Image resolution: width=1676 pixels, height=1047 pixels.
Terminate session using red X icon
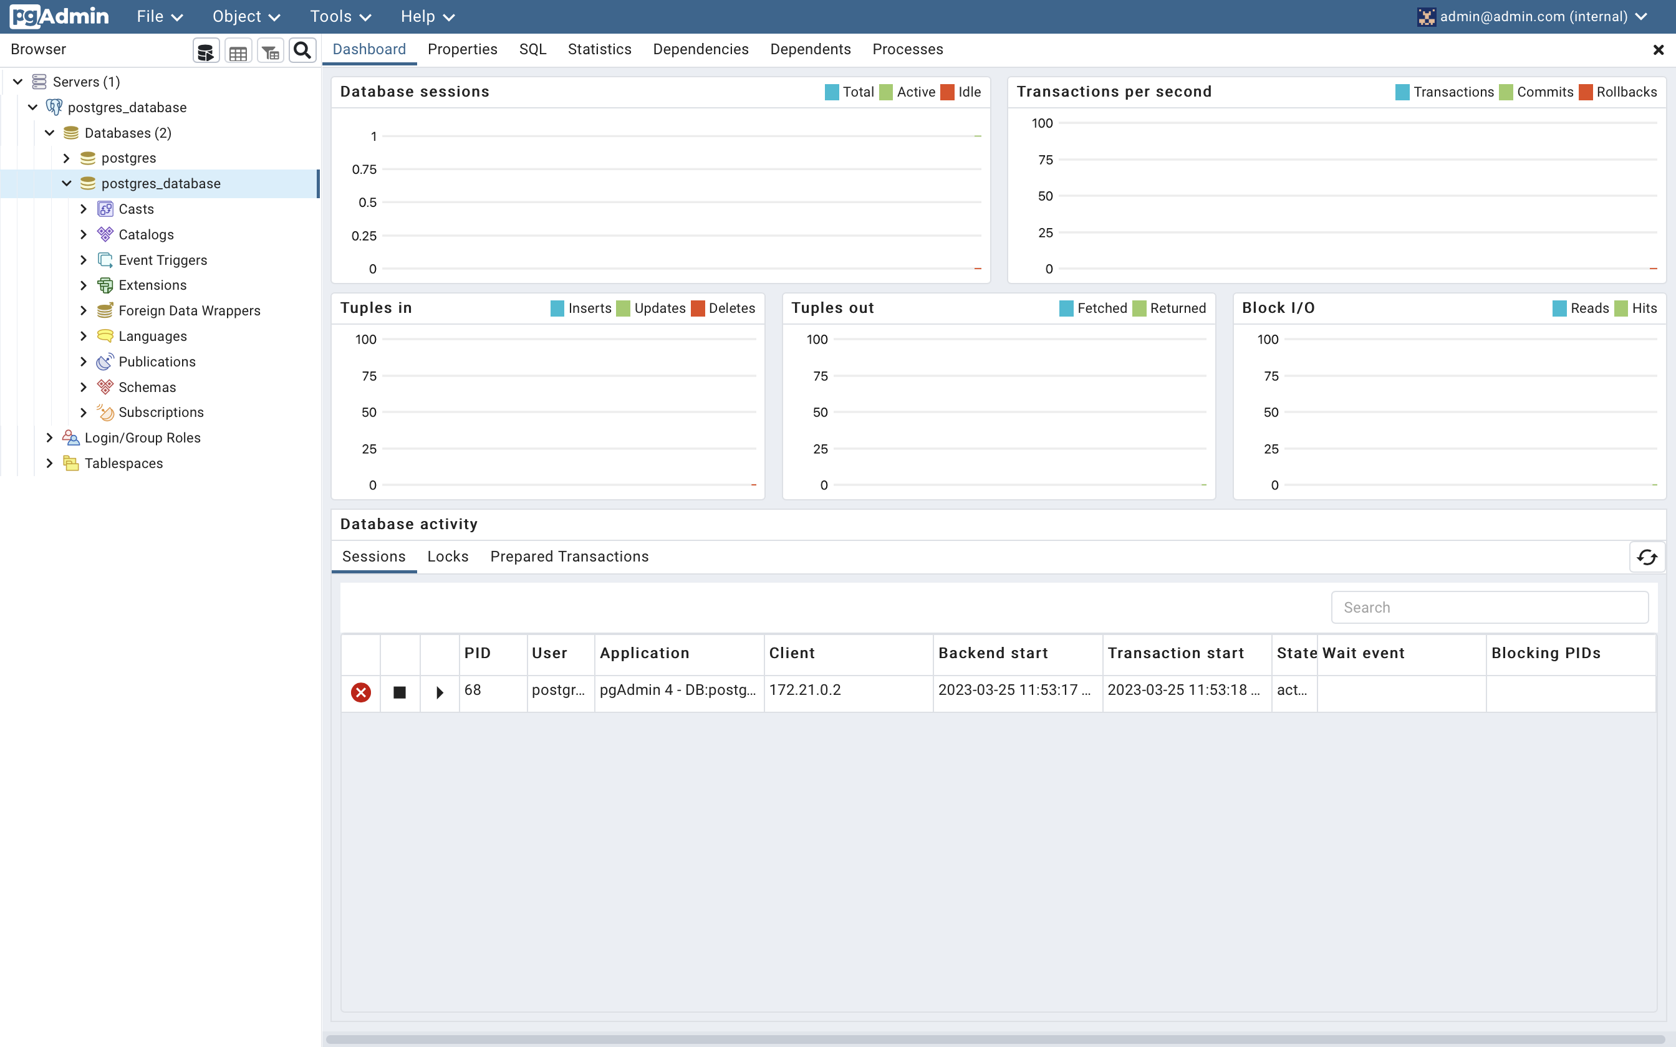(361, 692)
